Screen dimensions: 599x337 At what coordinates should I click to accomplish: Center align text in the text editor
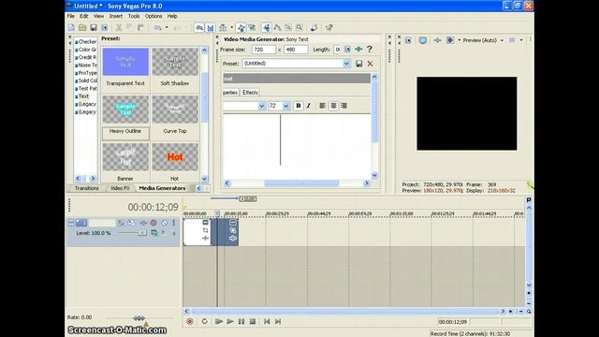(333, 106)
